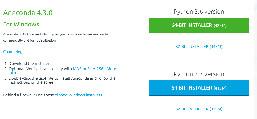257x119 pixels.
Task: Open the Changelog link
Action: (x=13, y=52)
